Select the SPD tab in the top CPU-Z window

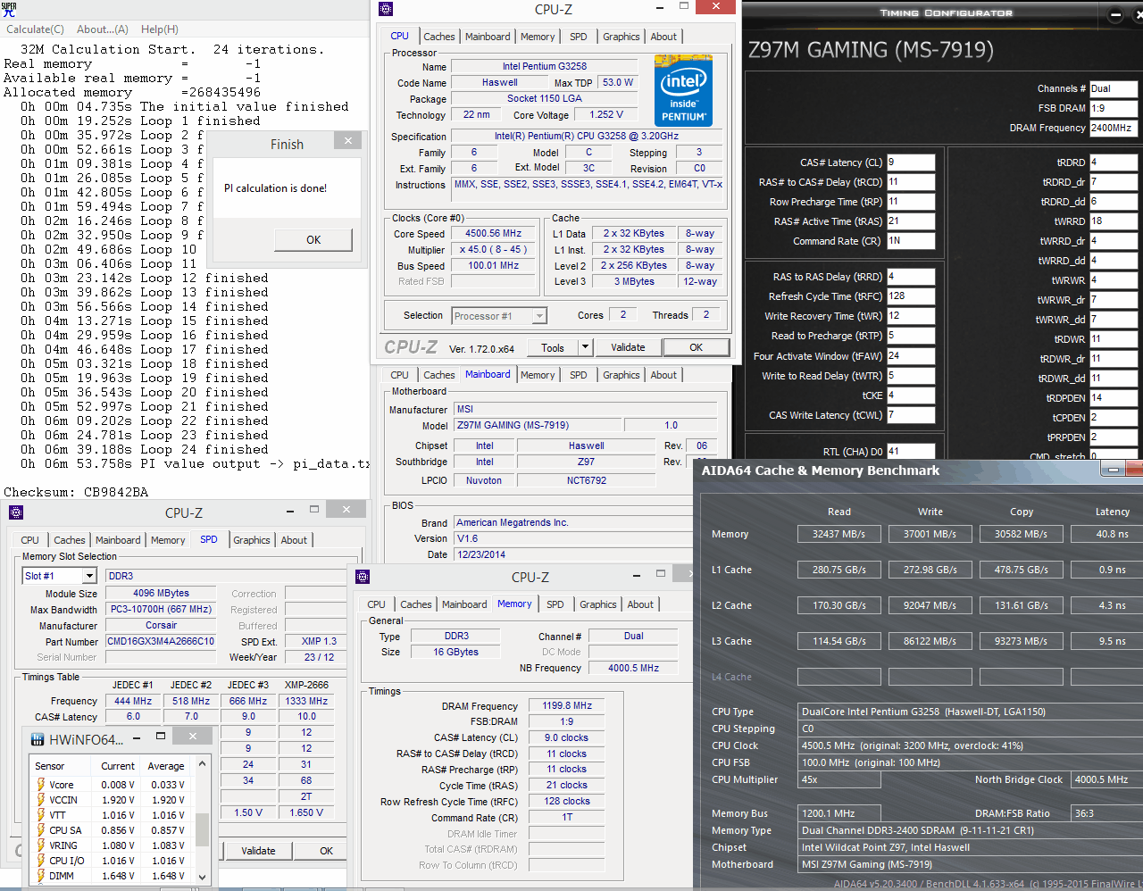click(579, 37)
